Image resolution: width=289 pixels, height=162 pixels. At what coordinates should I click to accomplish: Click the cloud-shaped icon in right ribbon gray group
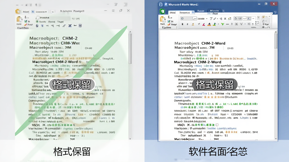point(236,19)
